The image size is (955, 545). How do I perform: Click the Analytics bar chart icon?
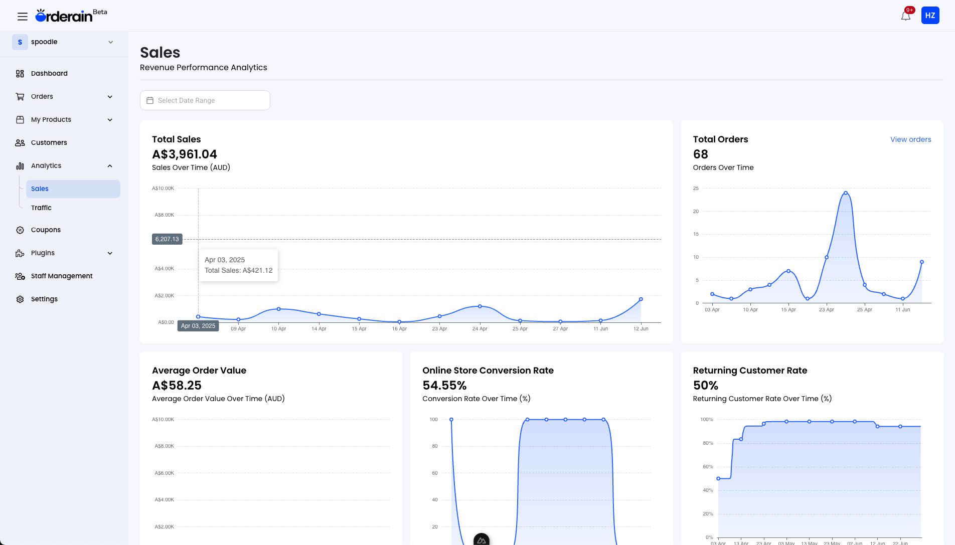pos(20,165)
